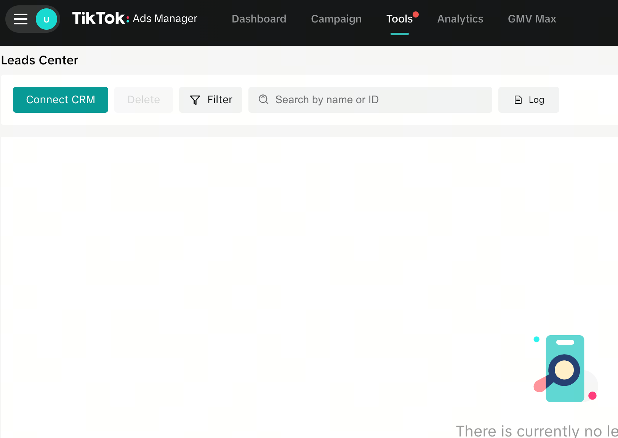Screen dimensions: 618x438
Task: Click the search magnifier icon
Action: (263, 99)
